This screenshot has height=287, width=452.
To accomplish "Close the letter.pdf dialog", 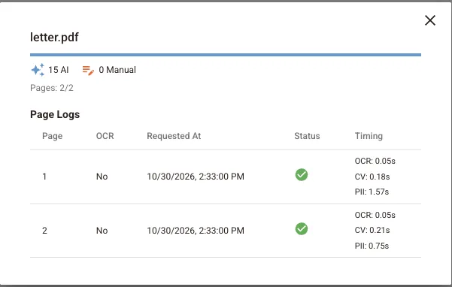I will point(429,20).
